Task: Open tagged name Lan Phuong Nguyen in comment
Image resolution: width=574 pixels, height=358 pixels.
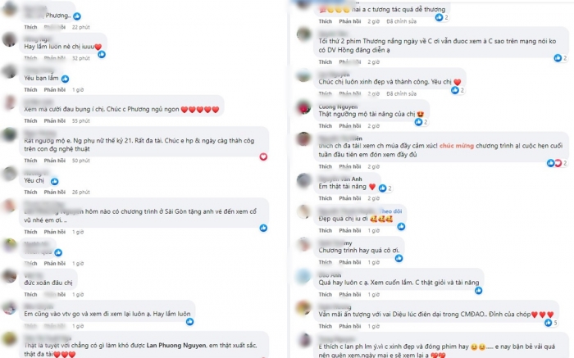Action: (176, 345)
